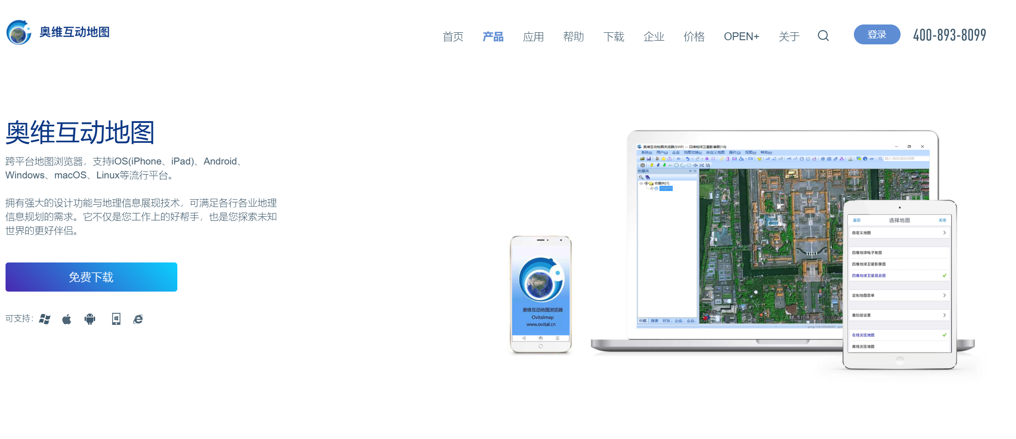Click the Internet Explorer web icon
This screenshot has width=1016, height=439.
[x=138, y=319]
